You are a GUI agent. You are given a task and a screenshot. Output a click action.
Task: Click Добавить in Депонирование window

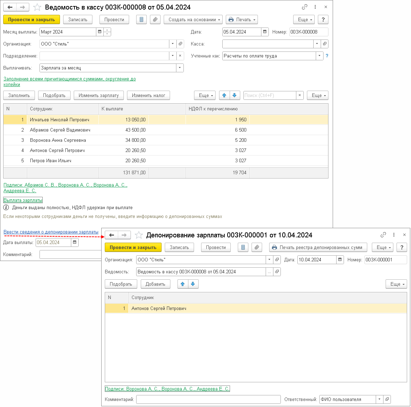(156, 284)
